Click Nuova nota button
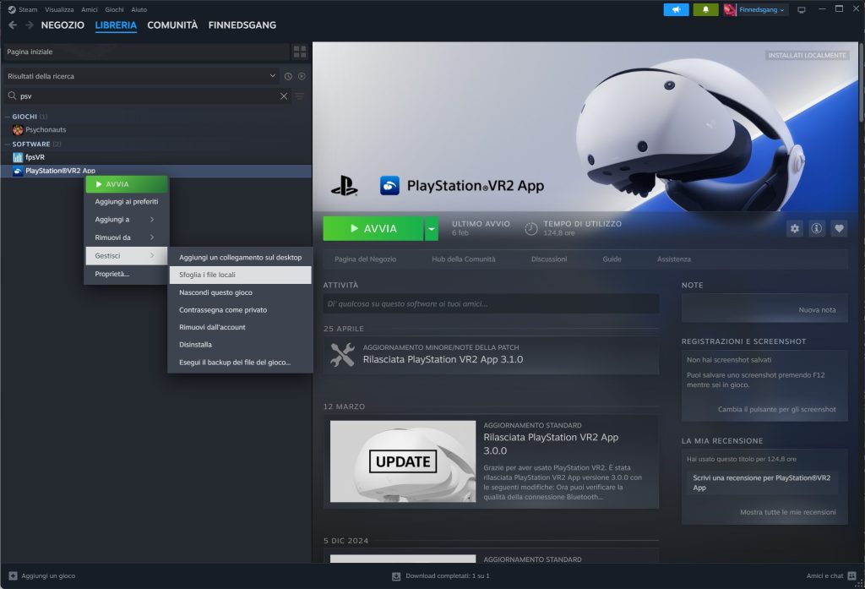 tap(817, 309)
